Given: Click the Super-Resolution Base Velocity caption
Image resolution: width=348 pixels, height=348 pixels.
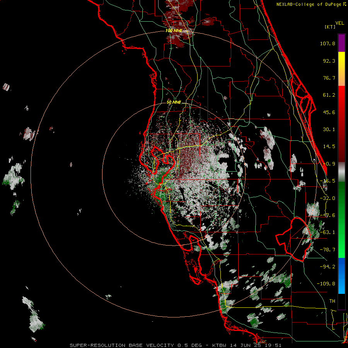Looking at the screenshot, I should [175, 345].
